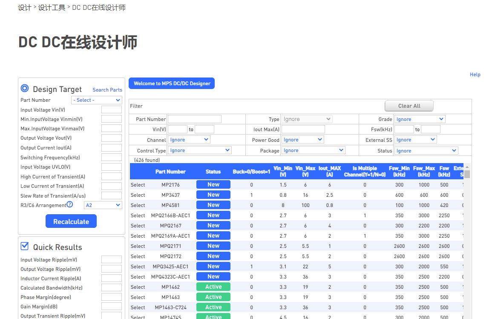Viewport: 495px width, 319px height.
Task: Select the MP1462 part row
Action: [x=138, y=287]
